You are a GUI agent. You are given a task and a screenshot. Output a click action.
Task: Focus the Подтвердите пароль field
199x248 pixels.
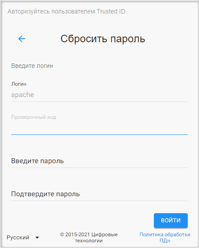click(x=99, y=194)
